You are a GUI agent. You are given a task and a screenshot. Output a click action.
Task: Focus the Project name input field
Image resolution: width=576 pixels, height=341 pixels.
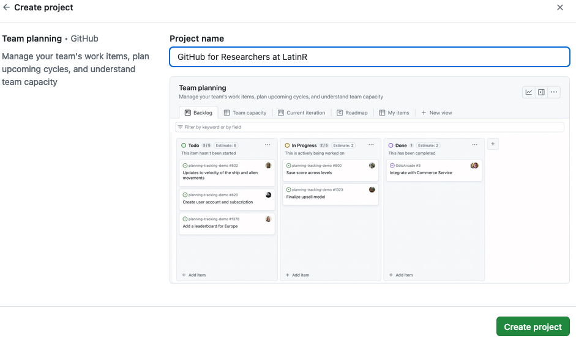click(x=370, y=57)
